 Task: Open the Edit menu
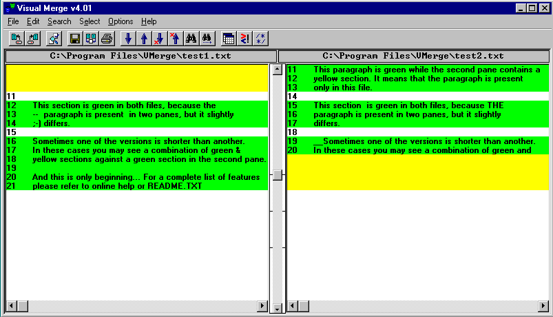coord(33,21)
